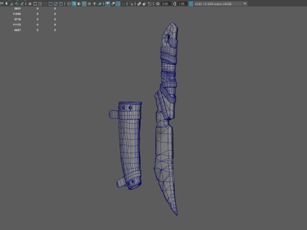Click the Isolate Select icon

(131, 4)
